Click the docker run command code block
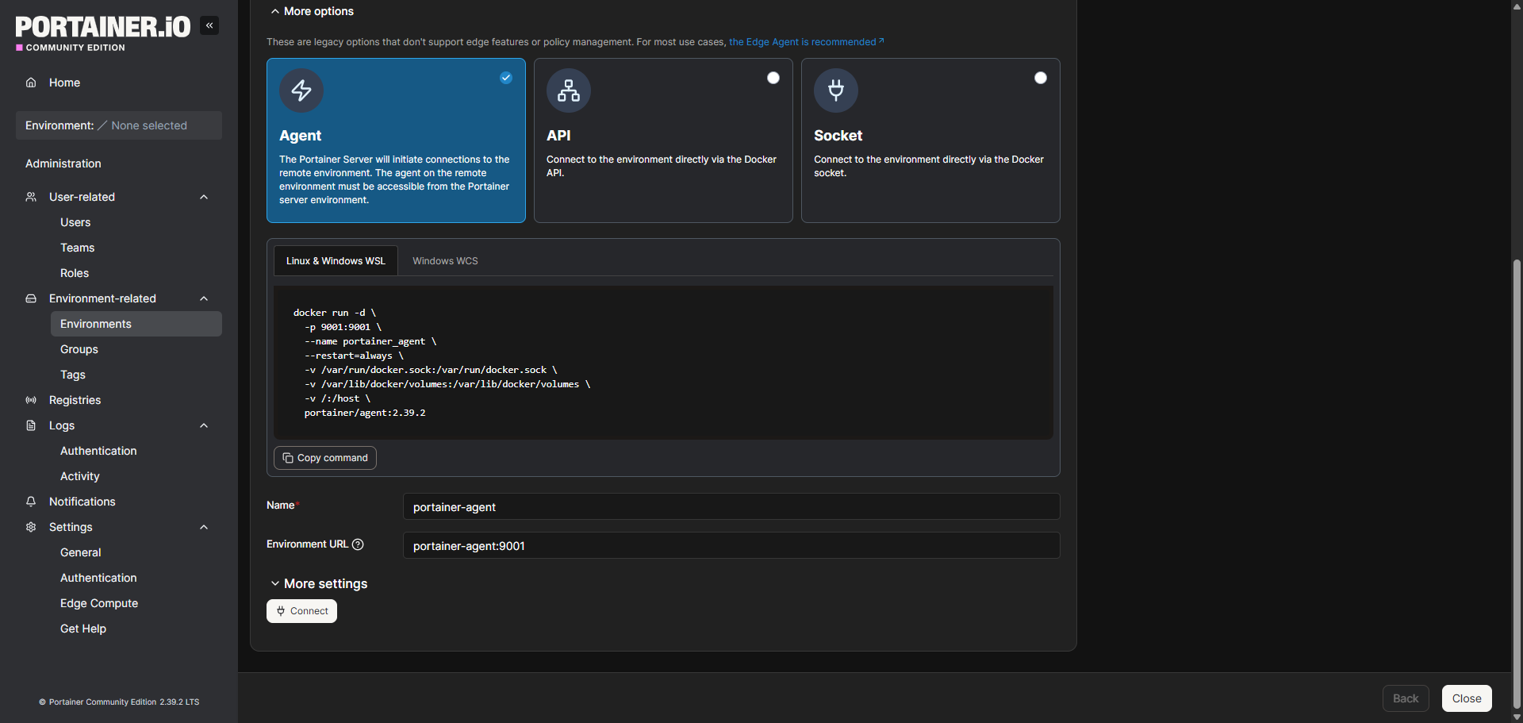 (663, 363)
